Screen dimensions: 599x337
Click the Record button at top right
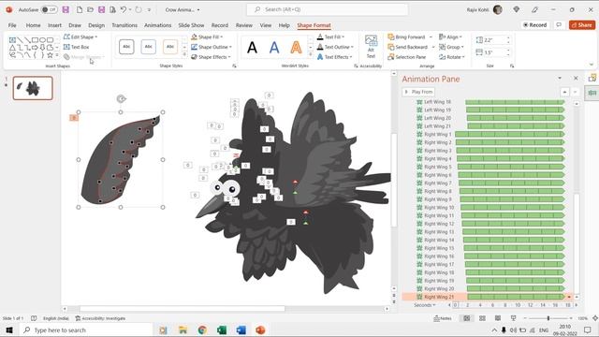coord(534,25)
